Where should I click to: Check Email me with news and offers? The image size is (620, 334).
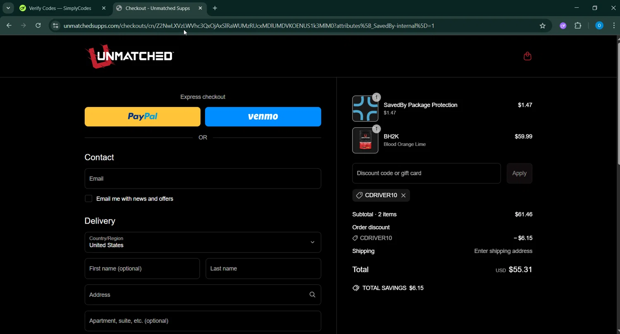tap(88, 199)
